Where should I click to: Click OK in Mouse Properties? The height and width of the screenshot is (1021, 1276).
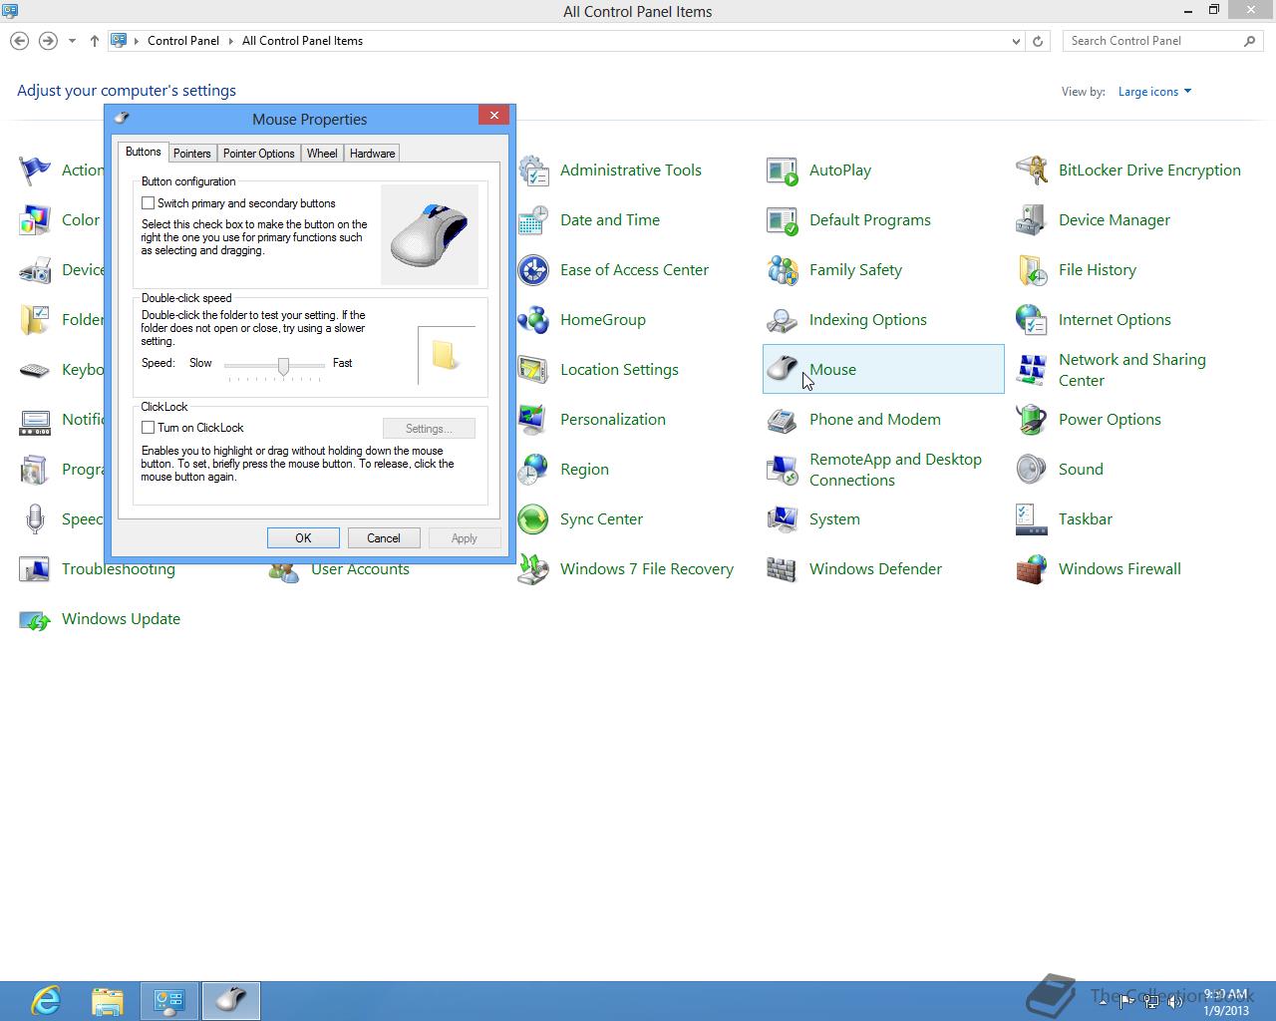tap(303, 538)
